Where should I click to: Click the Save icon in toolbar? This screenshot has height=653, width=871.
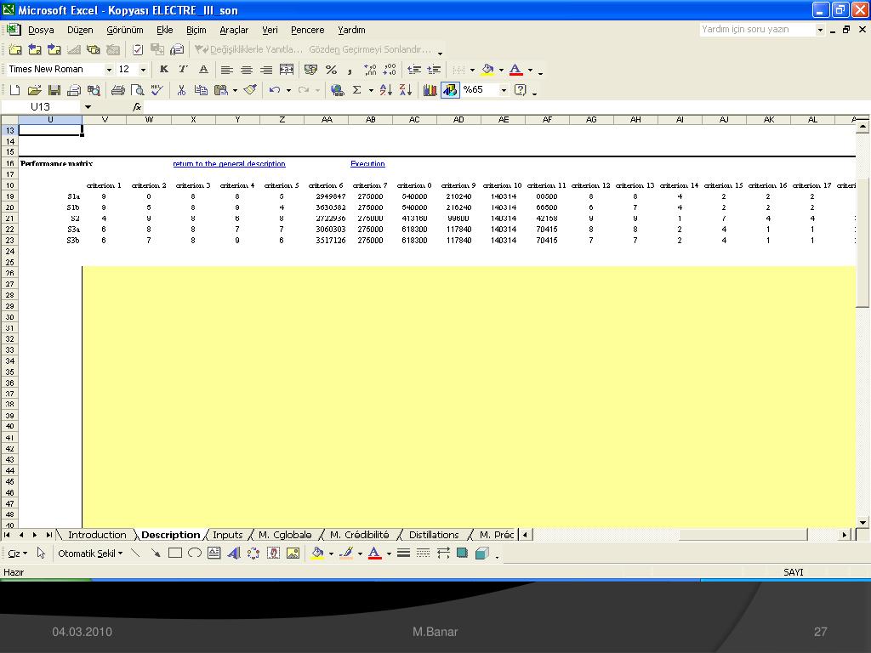54,90
